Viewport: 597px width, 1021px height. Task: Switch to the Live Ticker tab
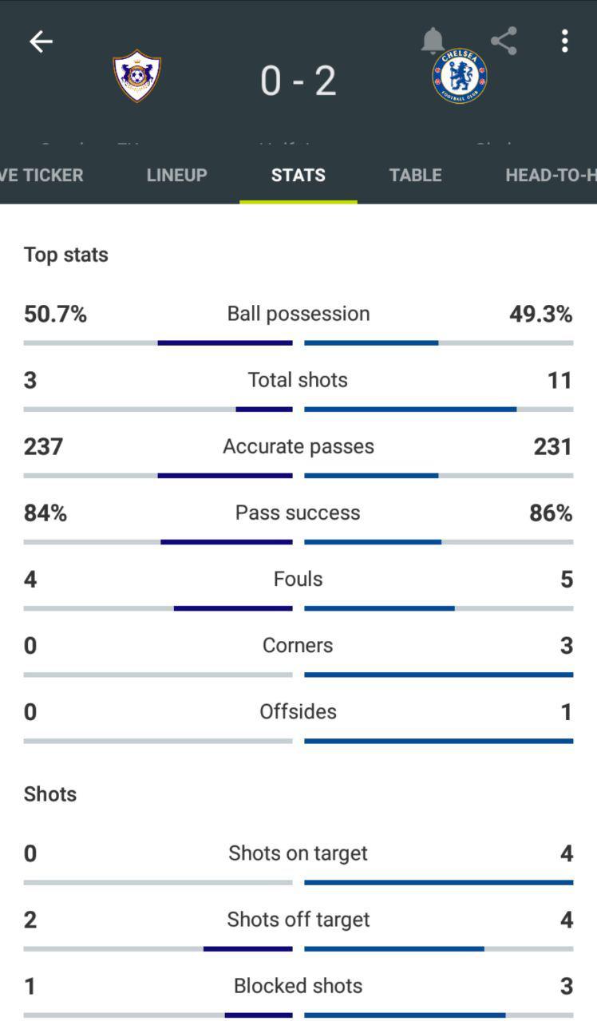[x=42, y=175]
